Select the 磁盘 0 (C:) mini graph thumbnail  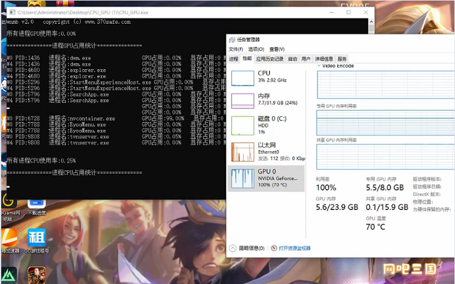click(242, 126)
